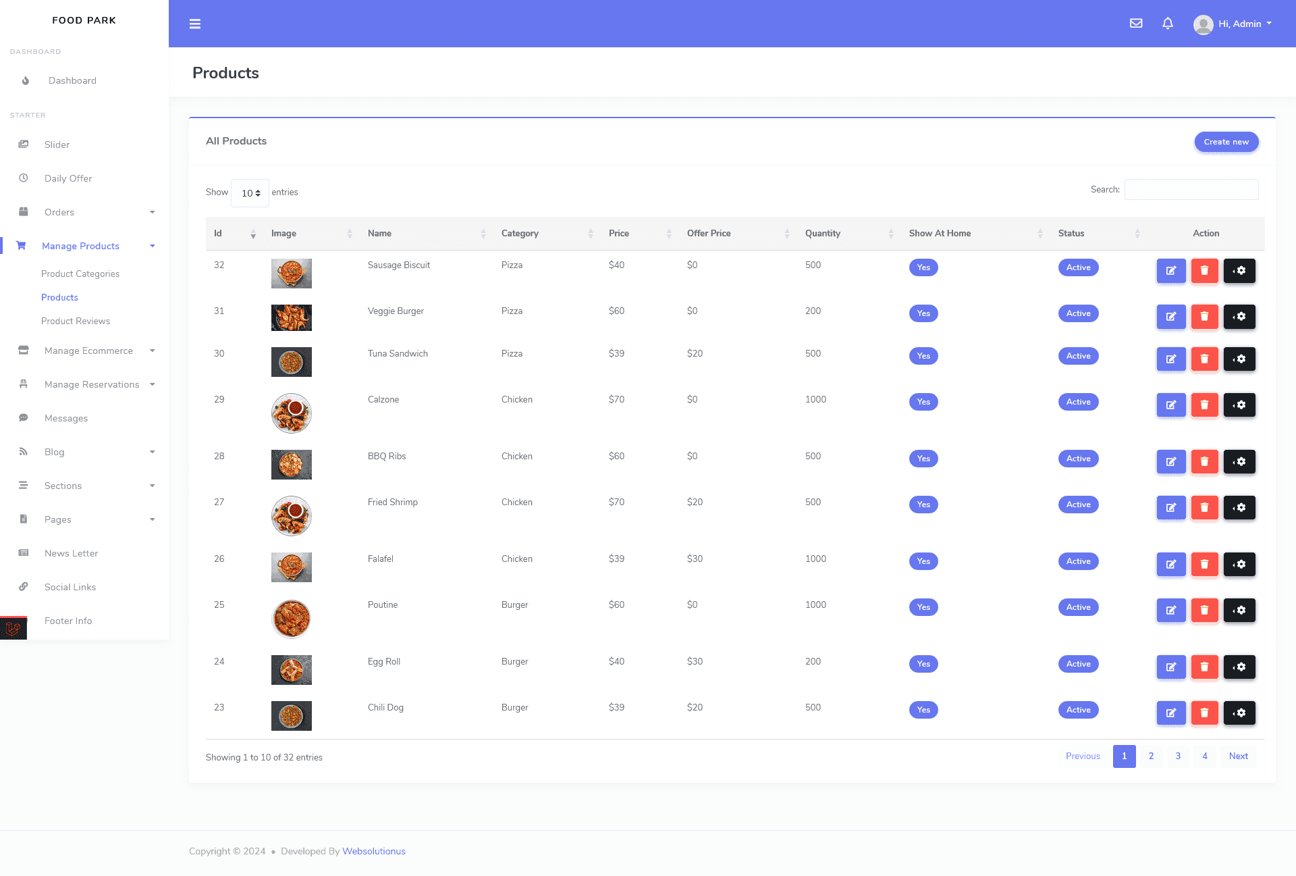Open Daily Offer in sidebar
Viewport: 1296px width, 876px height.
point(68,179)
